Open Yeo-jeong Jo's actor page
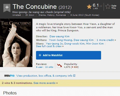 click(54, 44)
